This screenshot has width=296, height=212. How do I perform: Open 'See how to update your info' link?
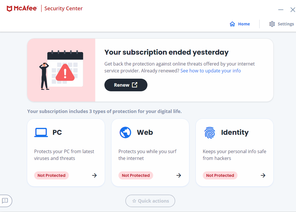click(x=210, y=71)
